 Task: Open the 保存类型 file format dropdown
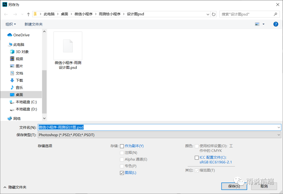279,135
